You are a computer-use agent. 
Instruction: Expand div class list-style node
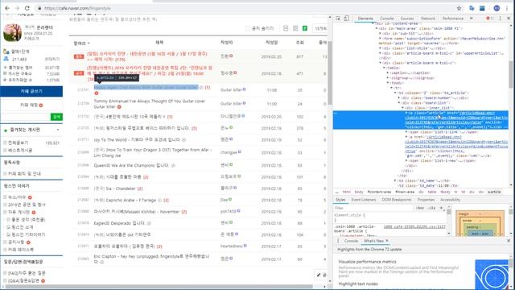(x=381, y=48)
